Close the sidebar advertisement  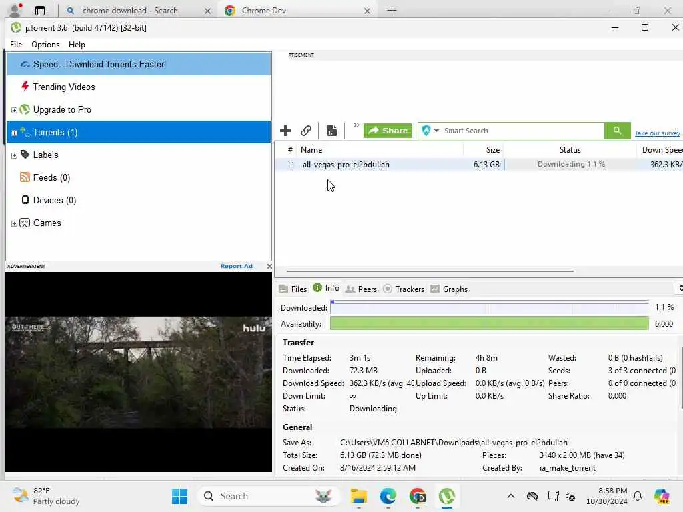point(269,266)
